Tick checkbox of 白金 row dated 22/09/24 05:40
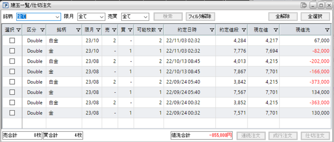This screenshot has width=334, height=142. [12, 82]
